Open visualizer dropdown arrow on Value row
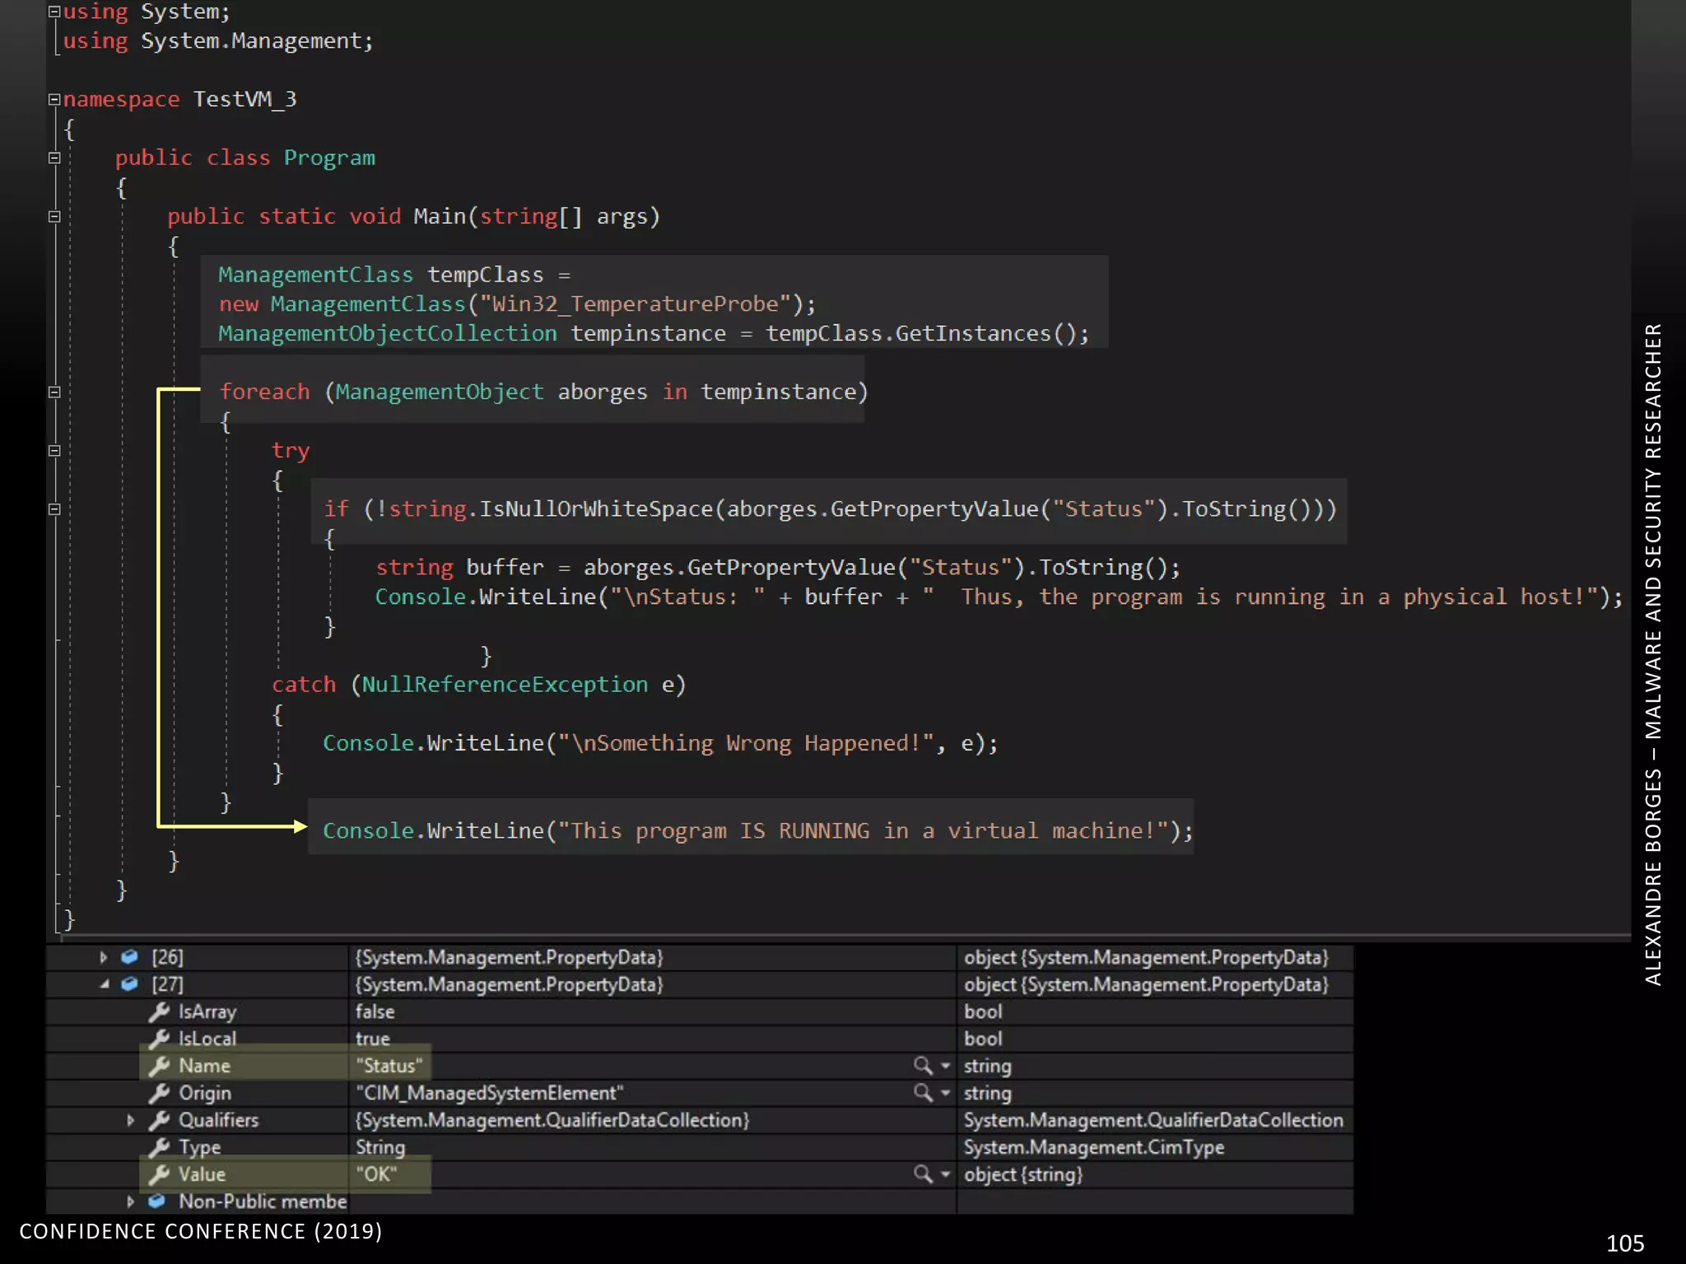 point(945,1174)
